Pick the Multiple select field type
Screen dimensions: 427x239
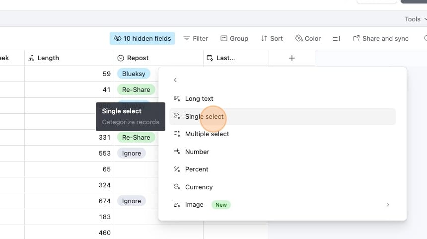pos(207,134)
